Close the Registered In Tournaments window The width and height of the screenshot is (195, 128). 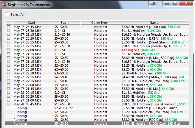pyautogui.click(x=186, y=3)
